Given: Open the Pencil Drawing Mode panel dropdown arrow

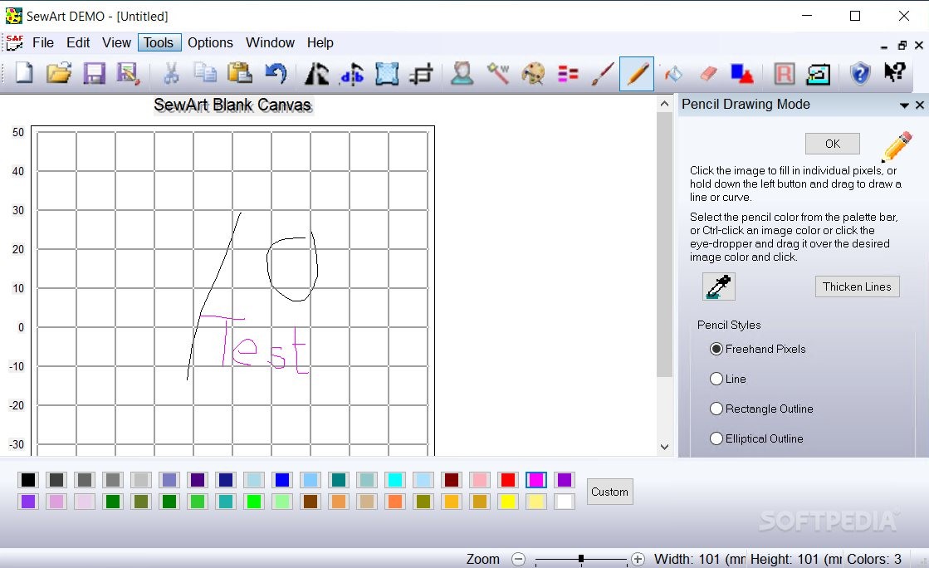Looking at the screenshot, I should [x=904, y=105].
